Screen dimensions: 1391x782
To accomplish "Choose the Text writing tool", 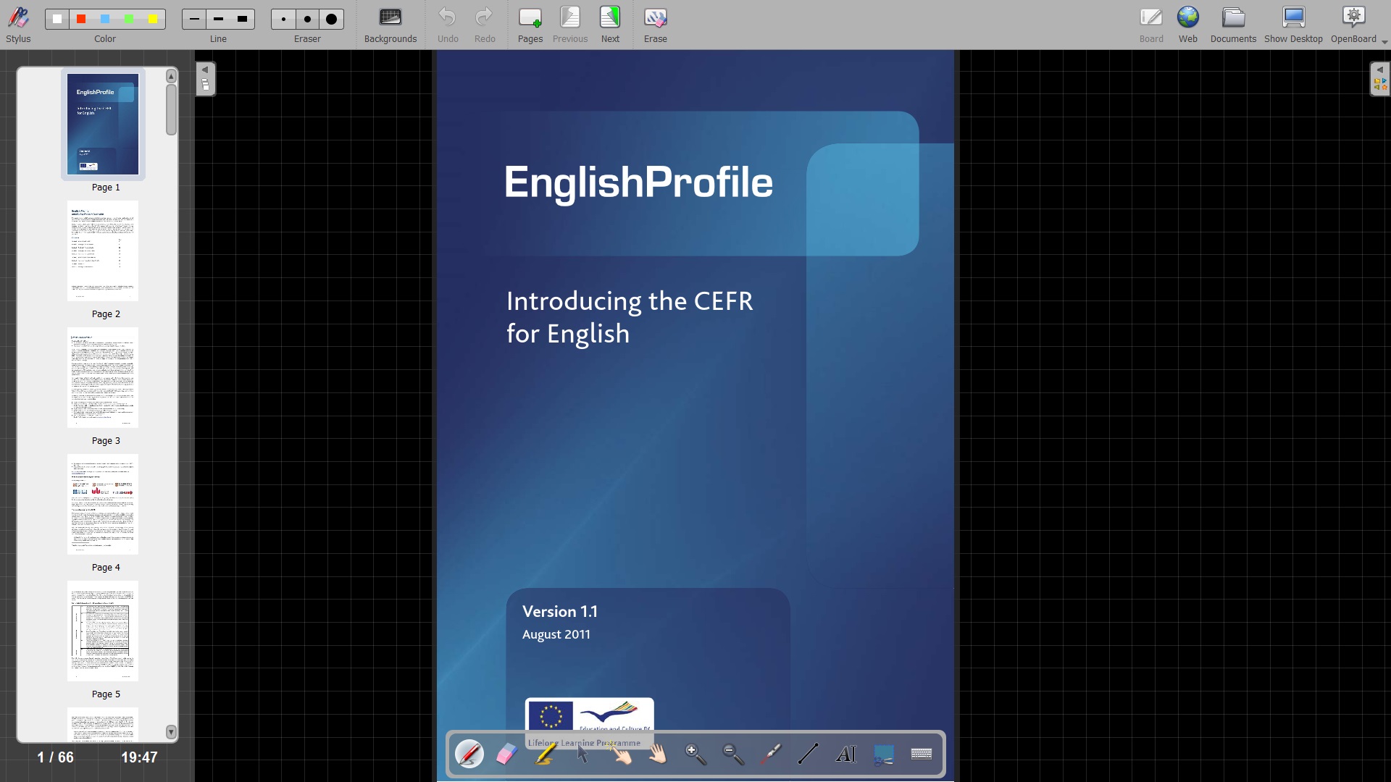I will pos(846,754).
